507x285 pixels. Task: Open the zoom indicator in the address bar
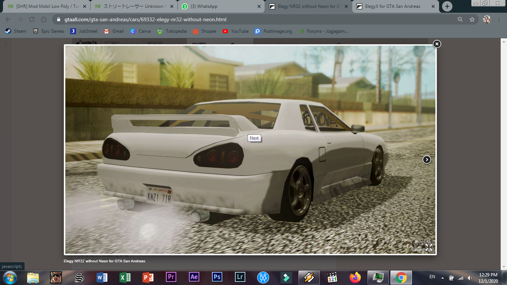point(460,19)
